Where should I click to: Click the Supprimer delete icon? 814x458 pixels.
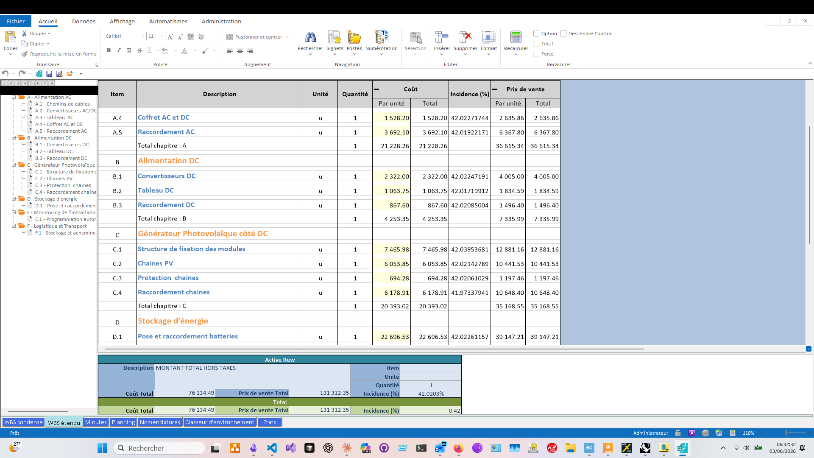(x=465, y=38)
